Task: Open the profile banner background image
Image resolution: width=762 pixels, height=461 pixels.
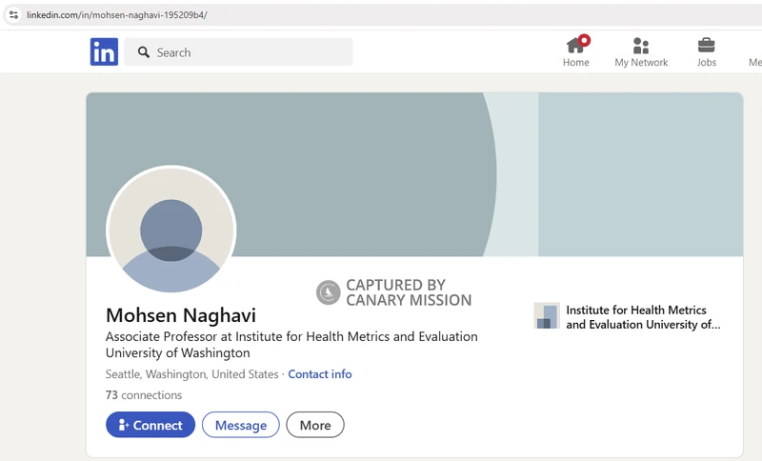Action: pos(414,174)
